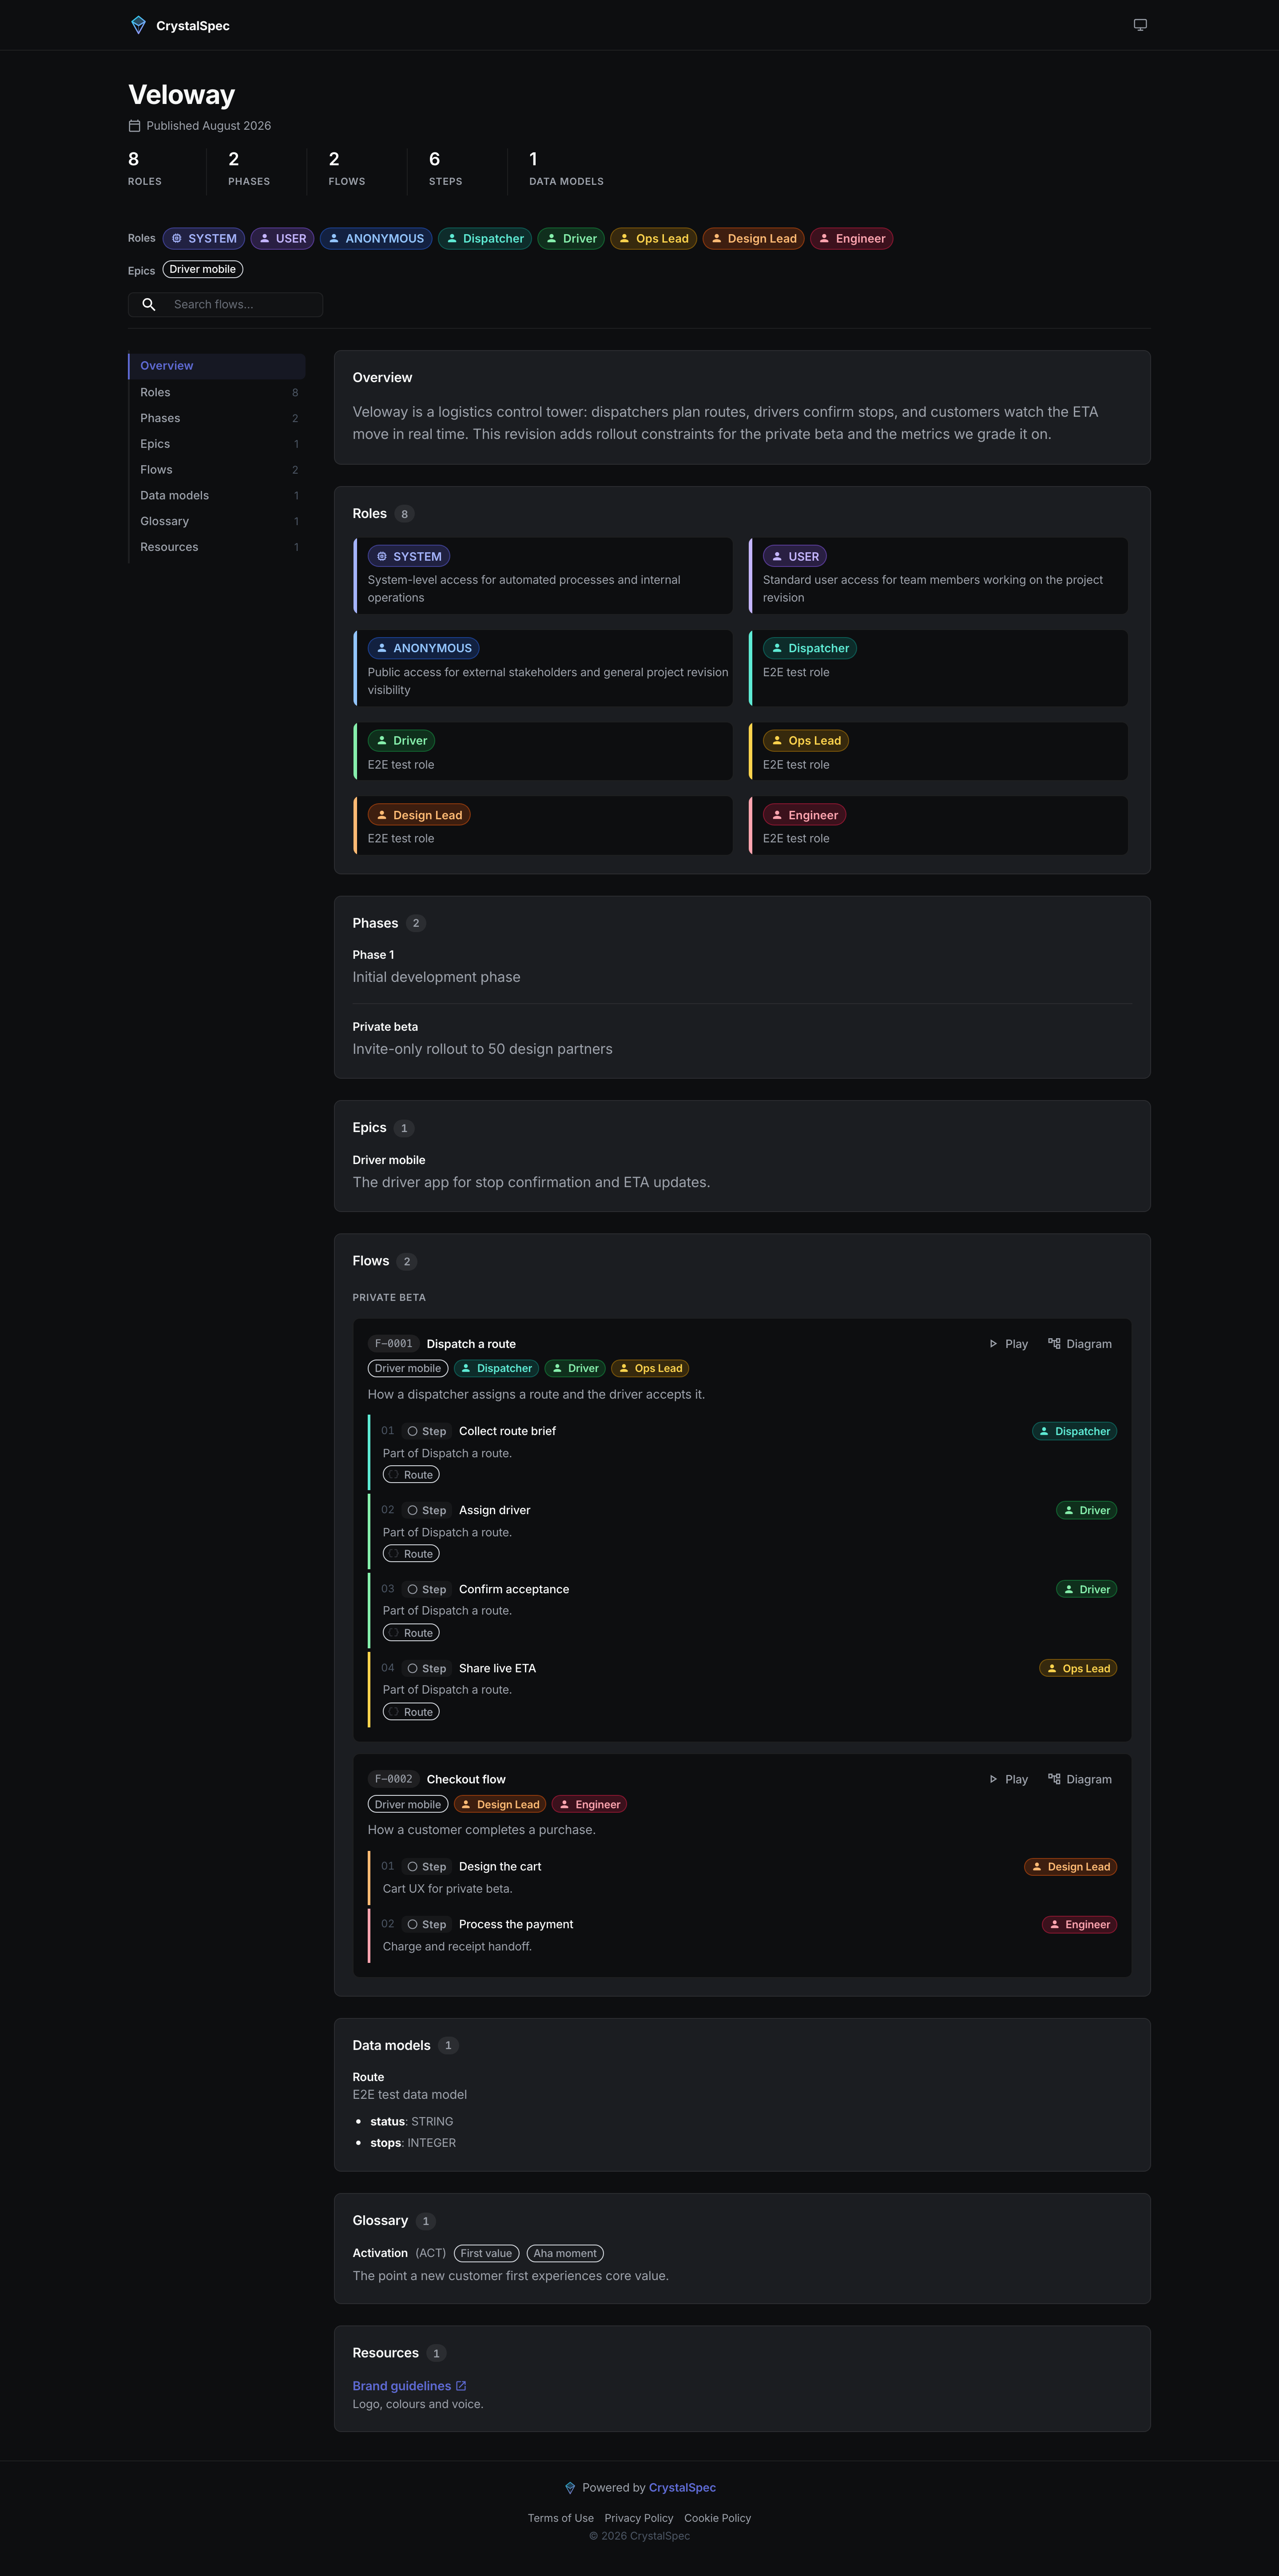This screenshot has height=2576, width=1279.
Task: Click the Engineer badge on Process the payment step
Action: click(1079, 1924)
